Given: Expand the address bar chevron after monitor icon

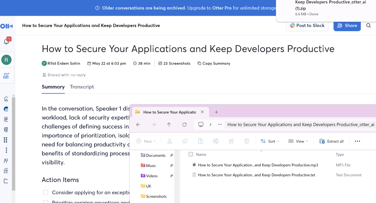Looking at the screenshot, I should coord(210,124).
